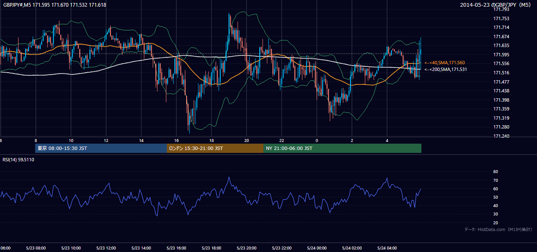The width and height of the screenshot is (537, 252).
Task: Click price axis label 171.556
Action: [x=500, y=63]
